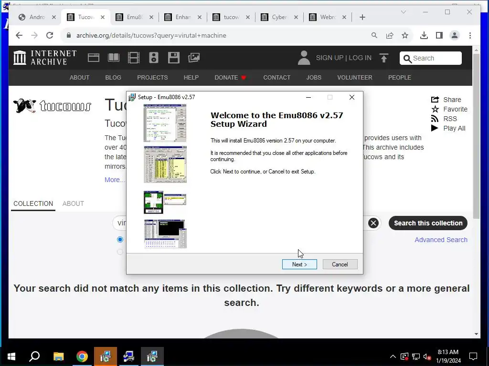Bookmark this page with the star icon
The width and height of the screenshot is (489, 366).
(405, 35)
